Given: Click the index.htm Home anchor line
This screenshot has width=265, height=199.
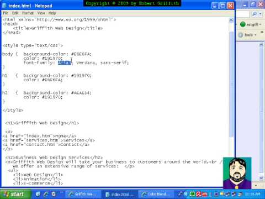Looking at the screenshot, I should point(39,136).
